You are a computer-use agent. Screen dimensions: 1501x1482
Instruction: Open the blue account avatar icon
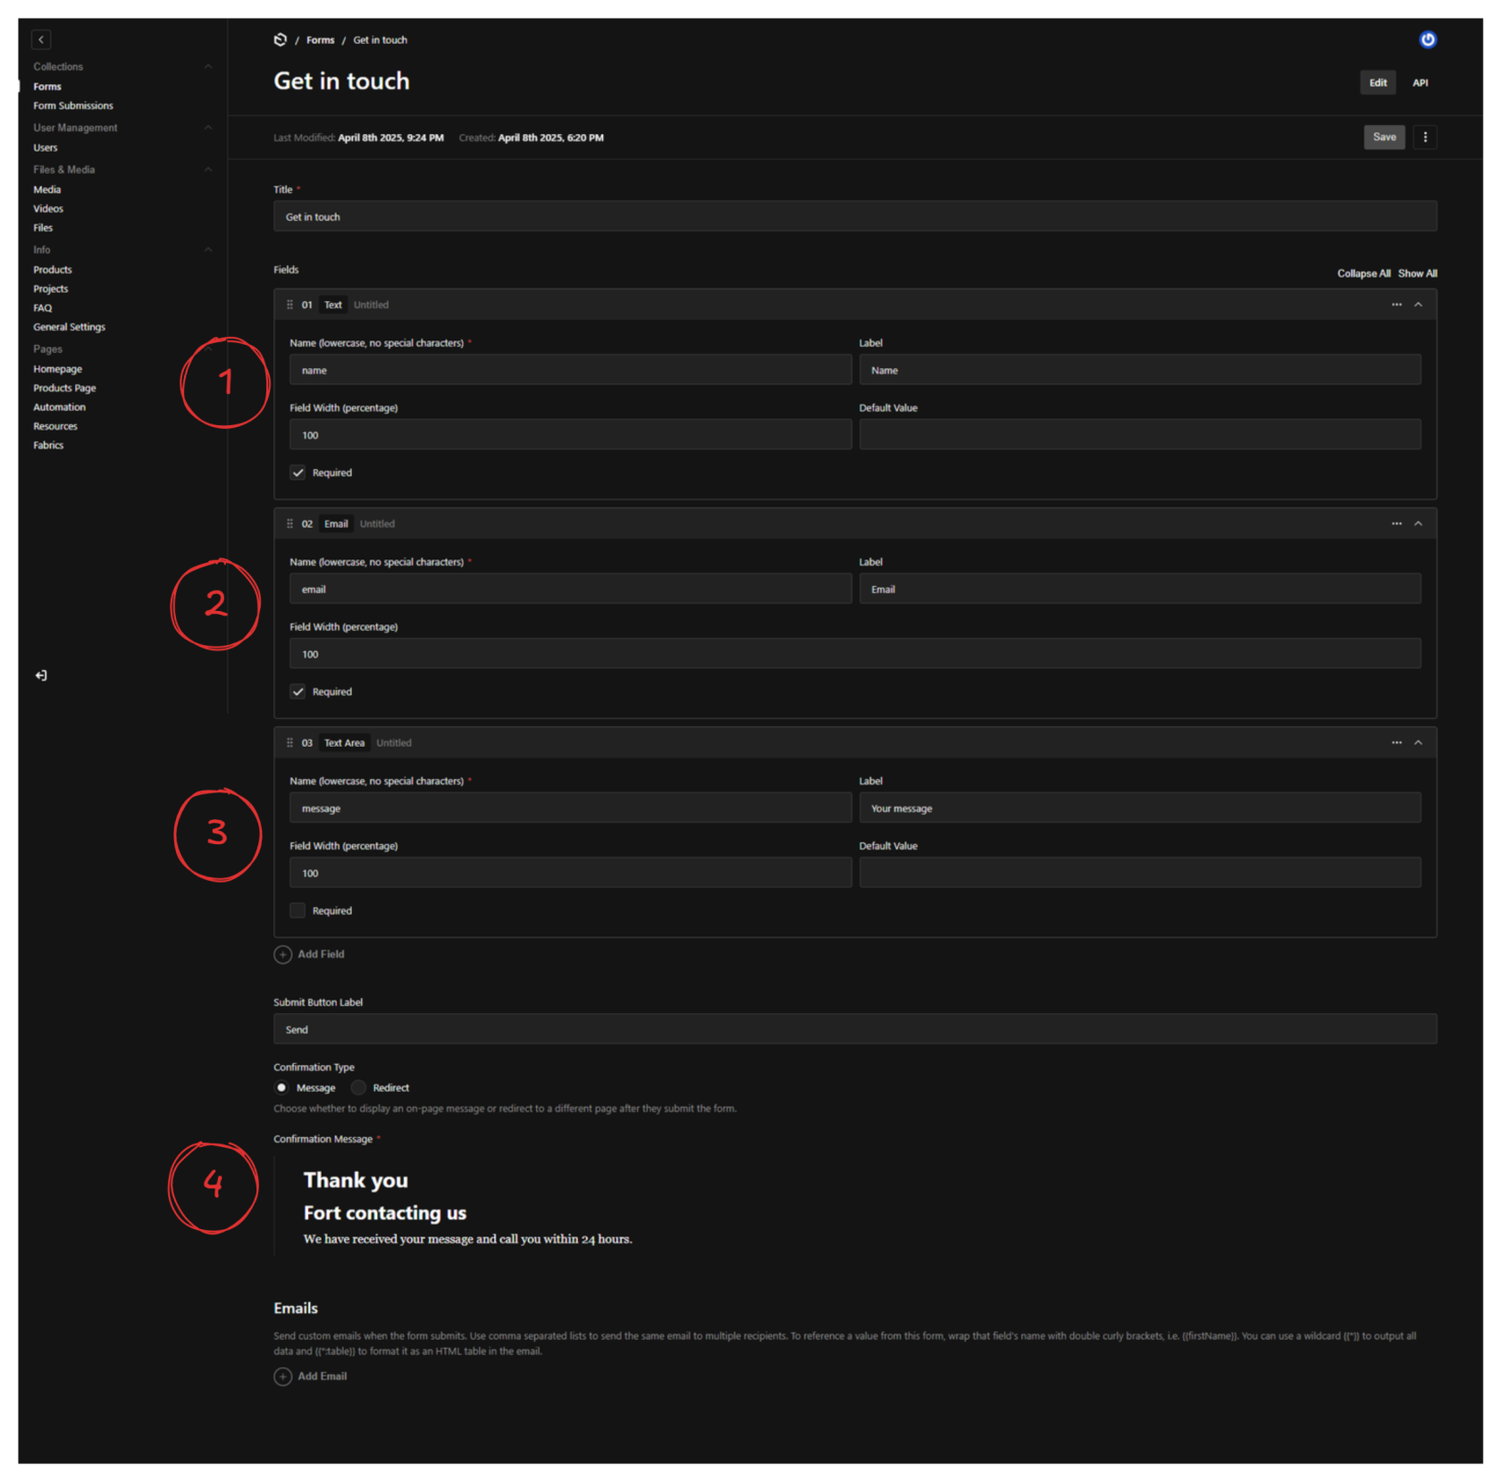(1427, 39)
